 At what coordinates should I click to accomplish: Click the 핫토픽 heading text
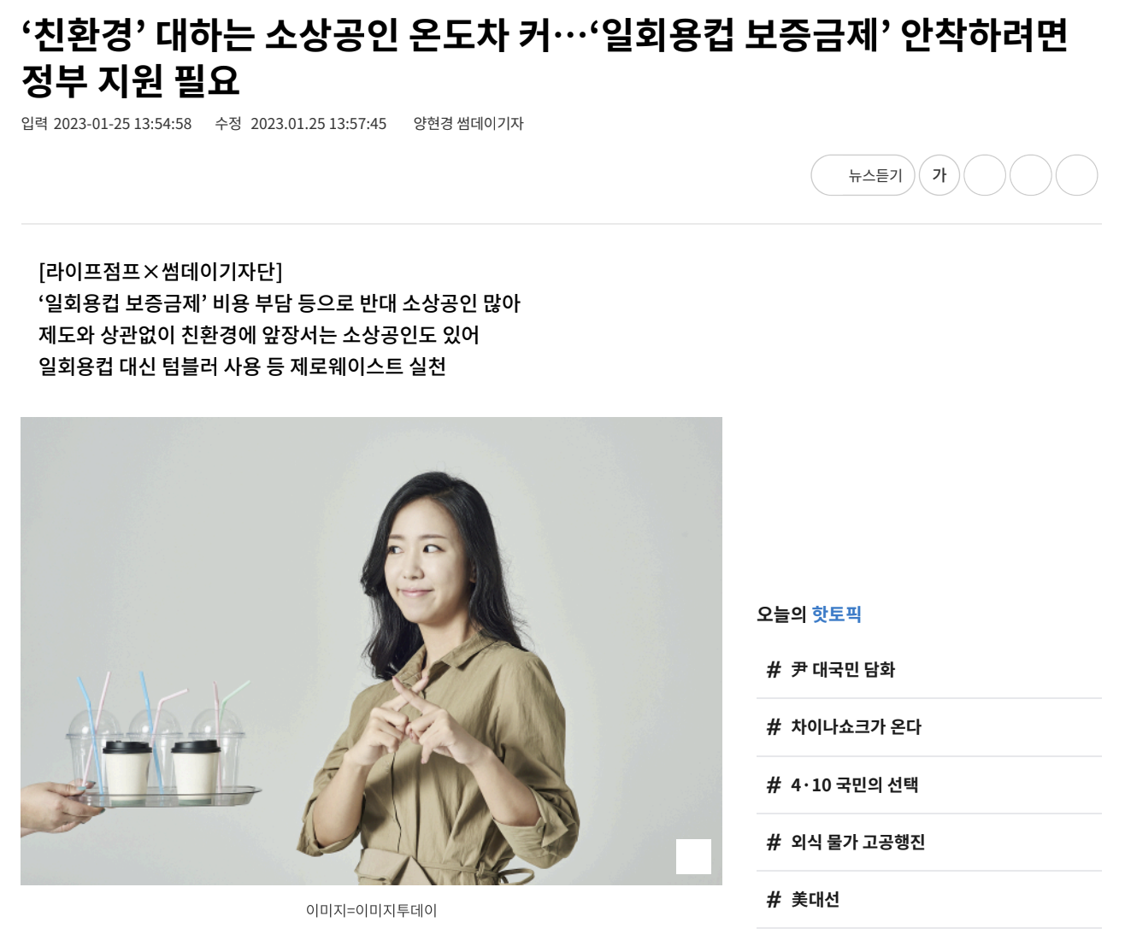click(x=836, y=614)
